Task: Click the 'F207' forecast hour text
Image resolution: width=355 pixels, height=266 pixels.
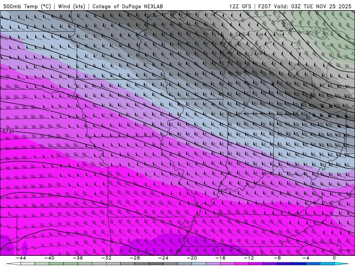Action: 264,6
